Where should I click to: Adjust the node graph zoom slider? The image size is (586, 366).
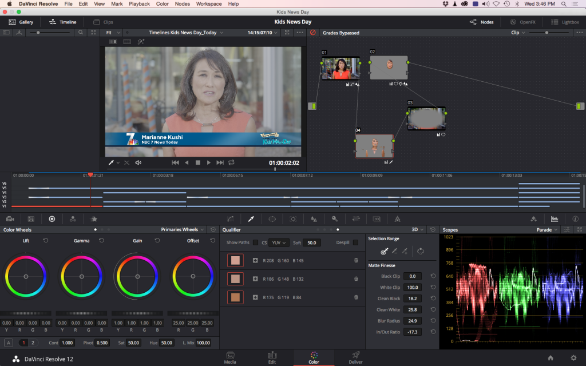pos(547,33)
